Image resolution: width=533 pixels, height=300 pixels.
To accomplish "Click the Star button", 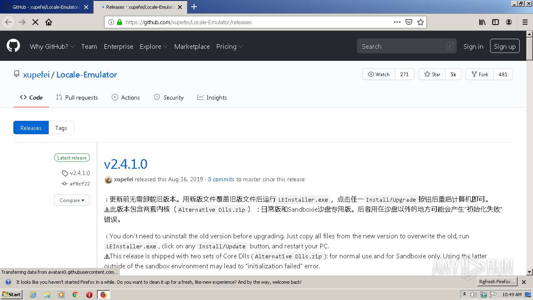I will [x=432, y=74].
